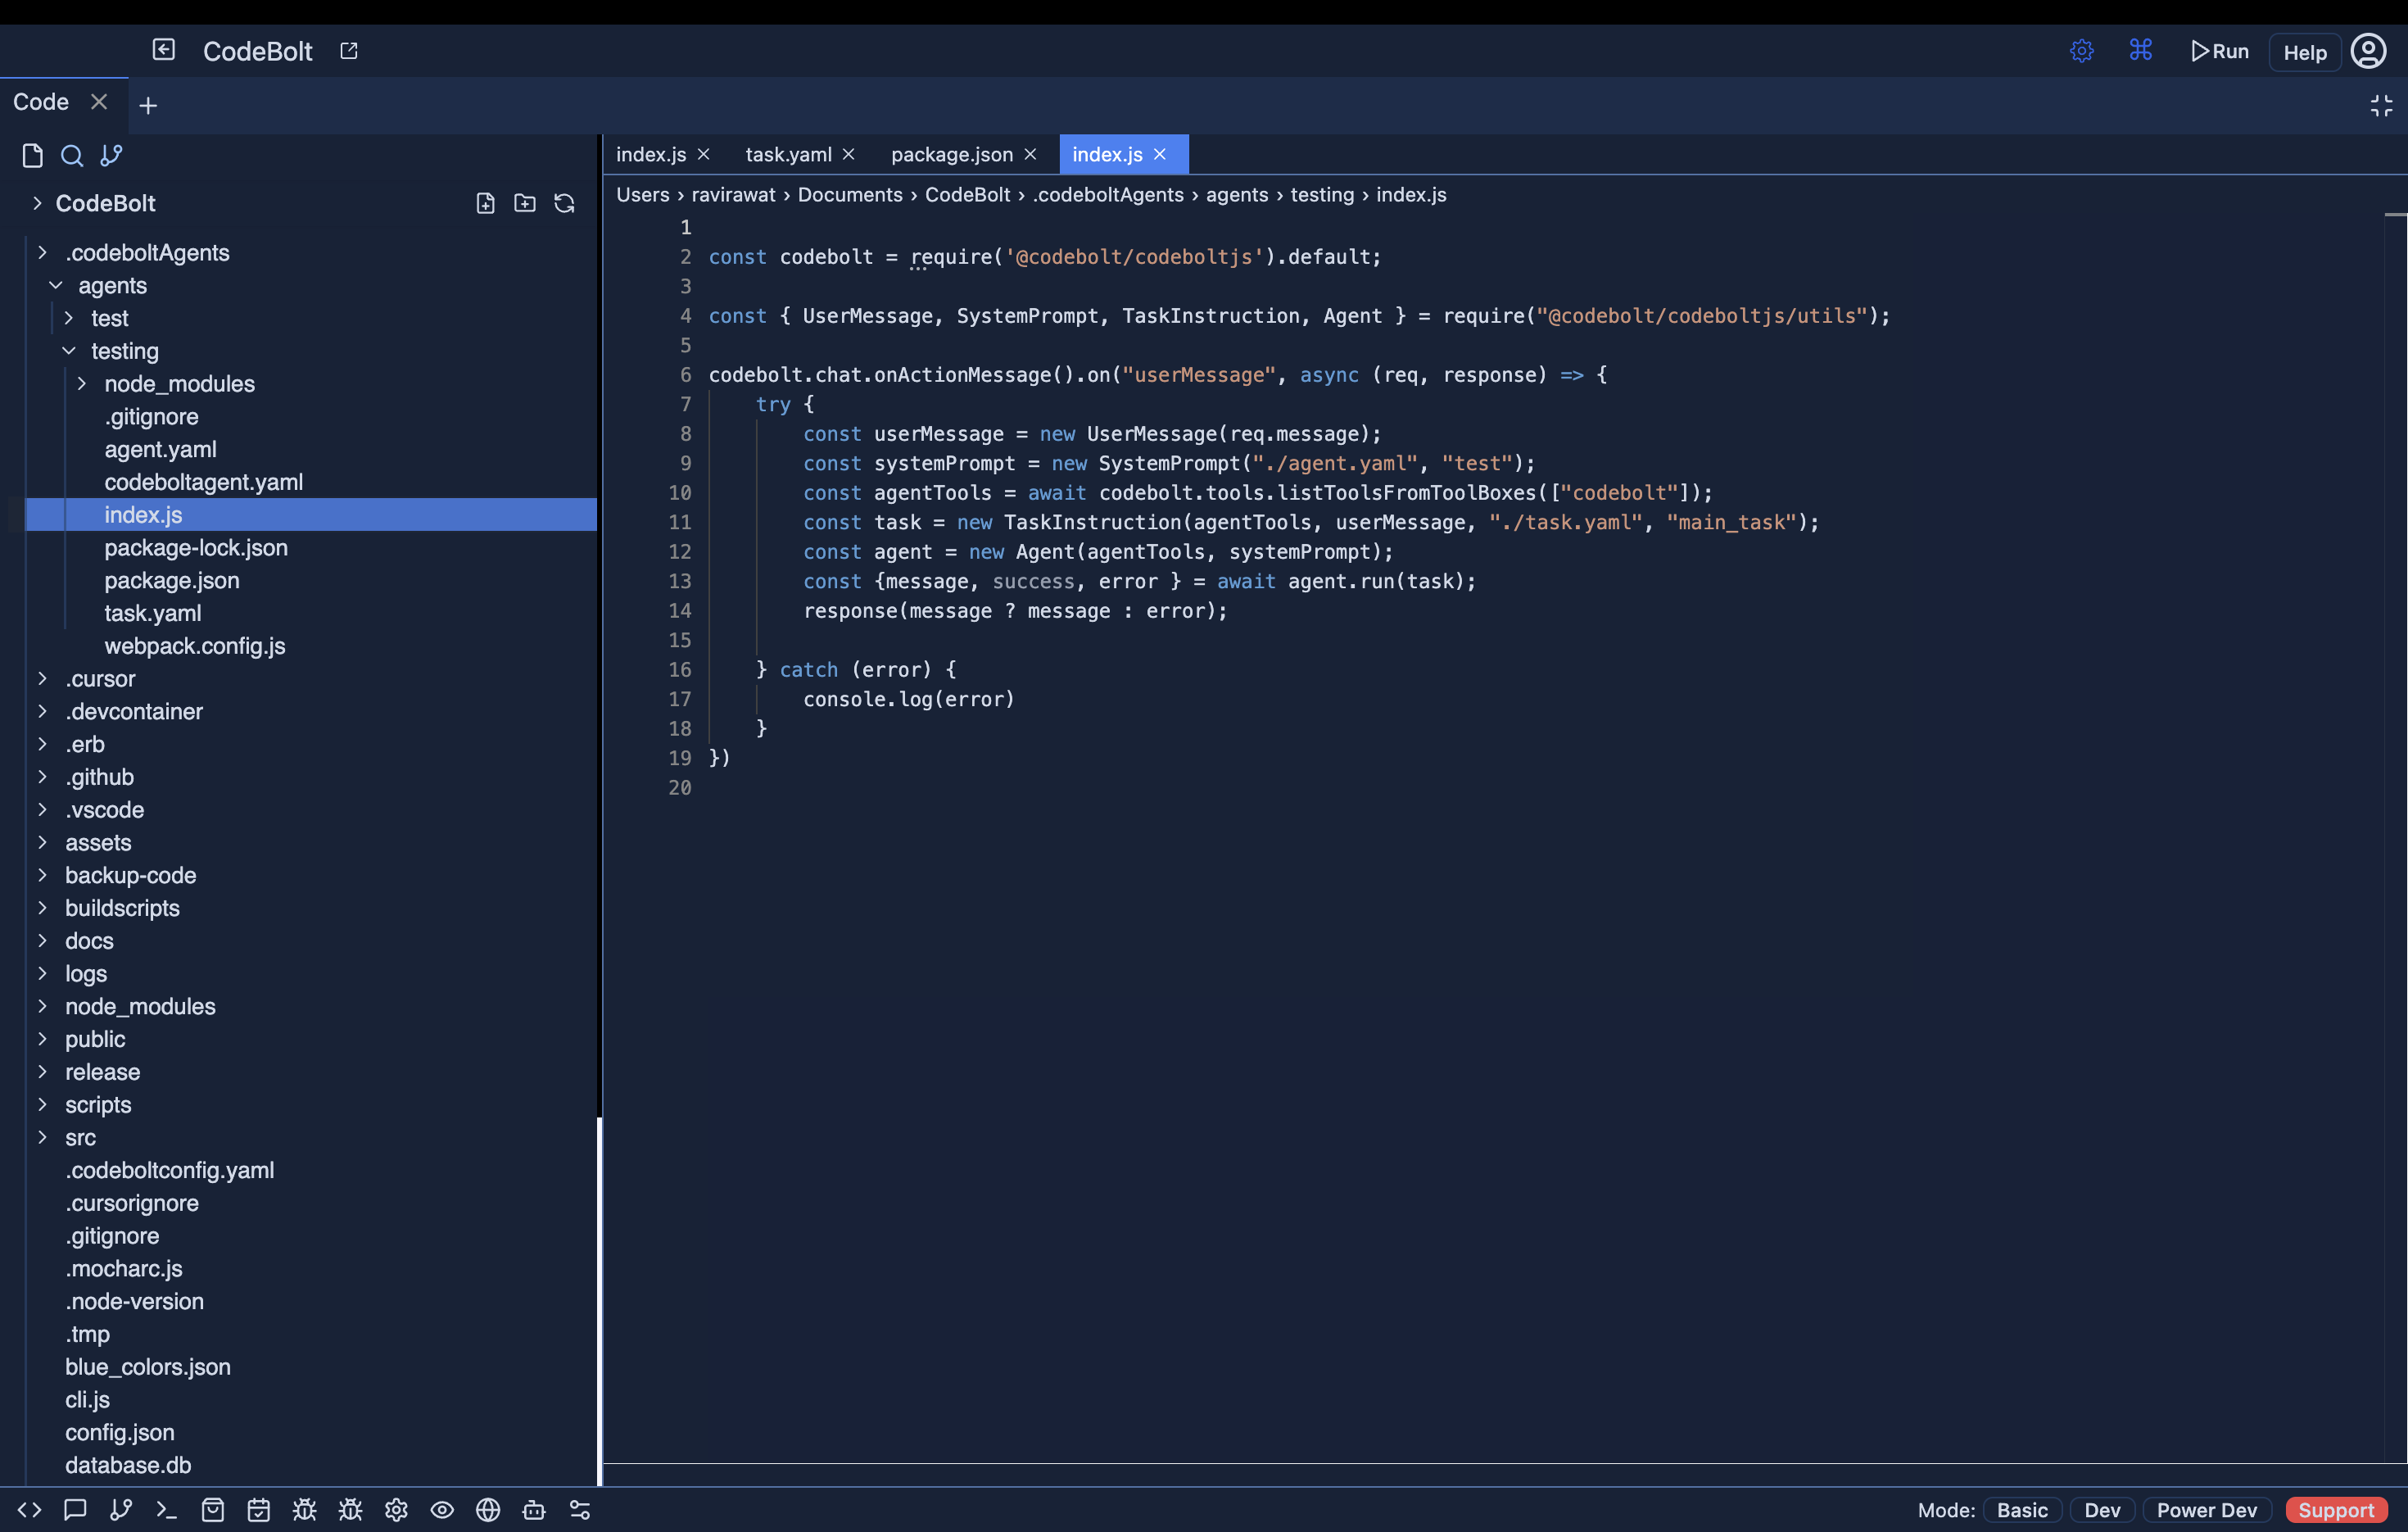Viewport: 2408px width, 1532px height.
Task: Expand the backup-code folder
Action: 43,875
